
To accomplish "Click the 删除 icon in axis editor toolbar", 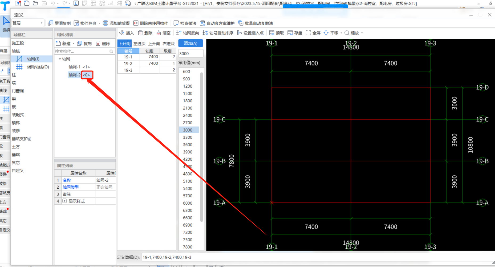I will [140, 33].
